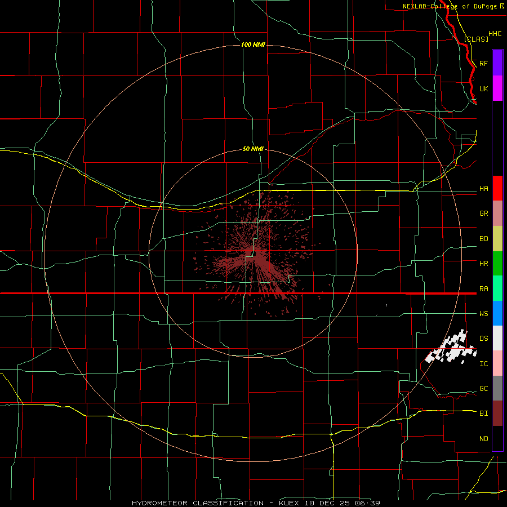Select the pink GR legend swatch
This screenshot has height=507, width=507.
pyautogui.click(x=497, y=214)
